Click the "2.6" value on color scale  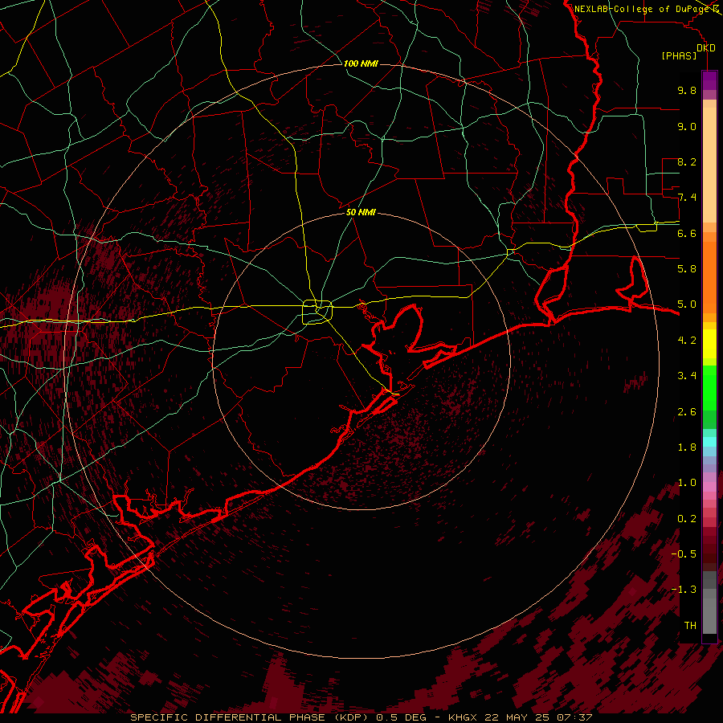point(687,412)
